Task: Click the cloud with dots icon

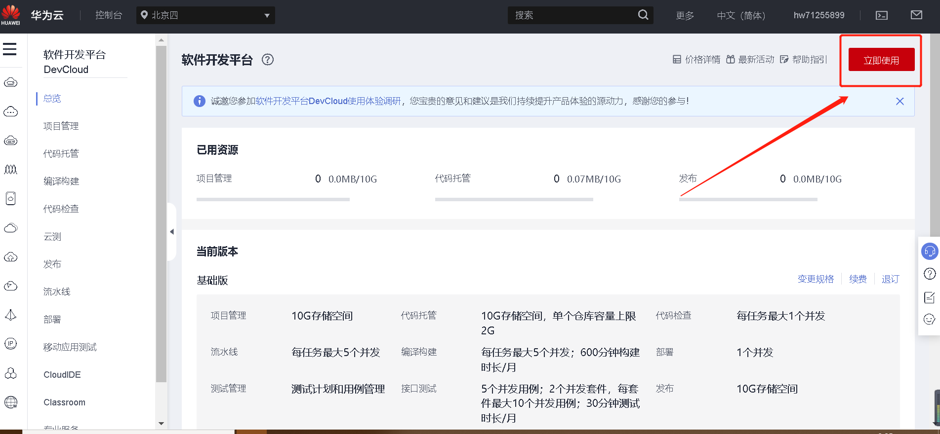Action: coord(11,111)
